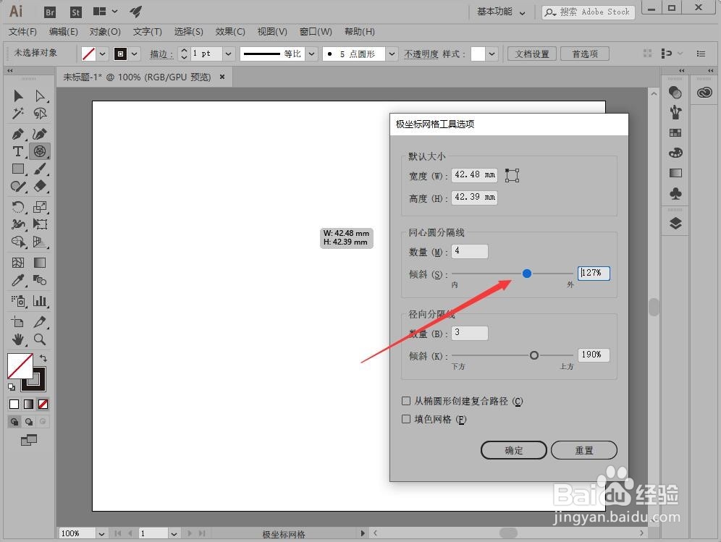Select the Selection tool
The height and width of the screenshot is (542, 721).
[18, 95]
